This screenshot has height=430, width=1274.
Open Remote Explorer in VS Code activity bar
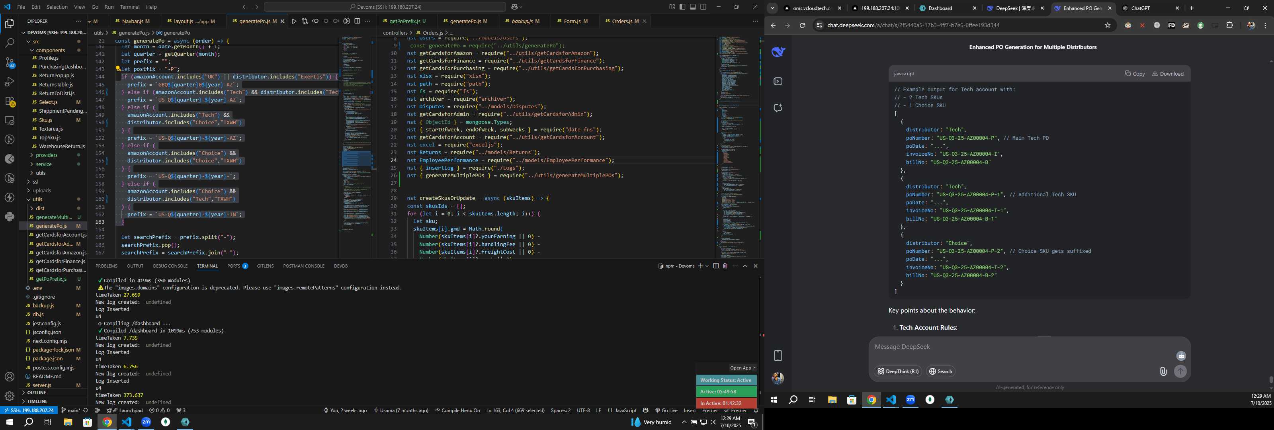10,120
